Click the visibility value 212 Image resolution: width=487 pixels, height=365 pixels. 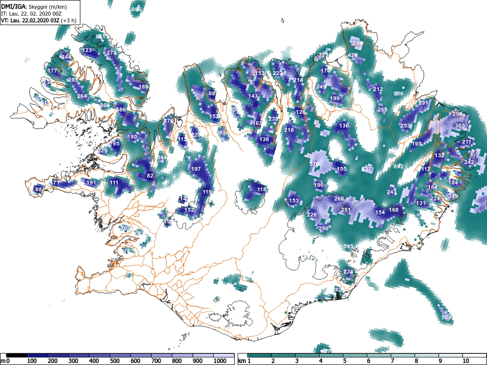click(378, 89)
